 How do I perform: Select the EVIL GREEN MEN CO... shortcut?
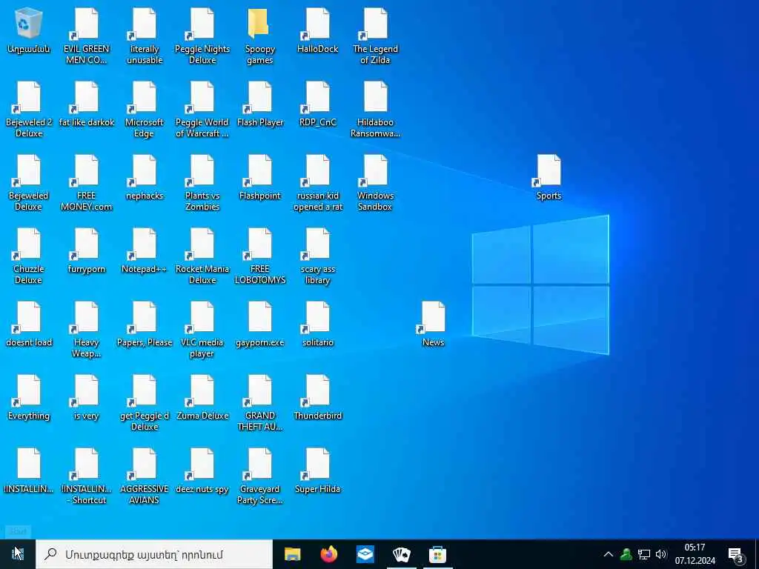click(87, 36)
